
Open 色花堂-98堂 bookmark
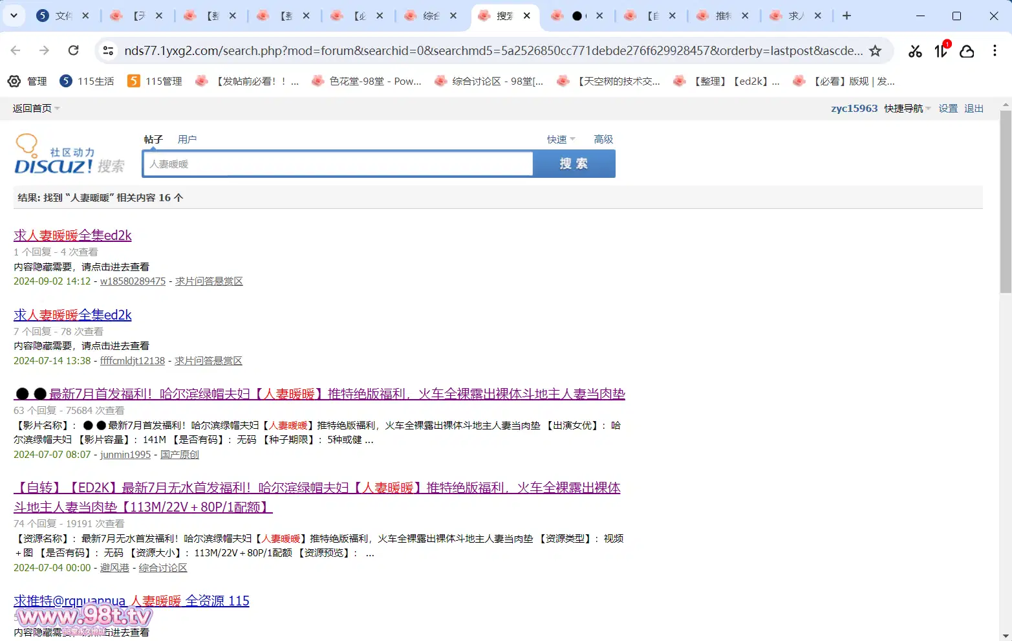click(x=366, y=81)
